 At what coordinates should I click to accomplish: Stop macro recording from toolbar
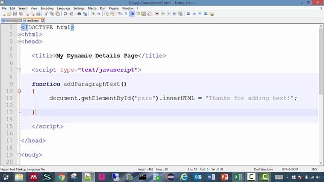click(x=163, y=14)
